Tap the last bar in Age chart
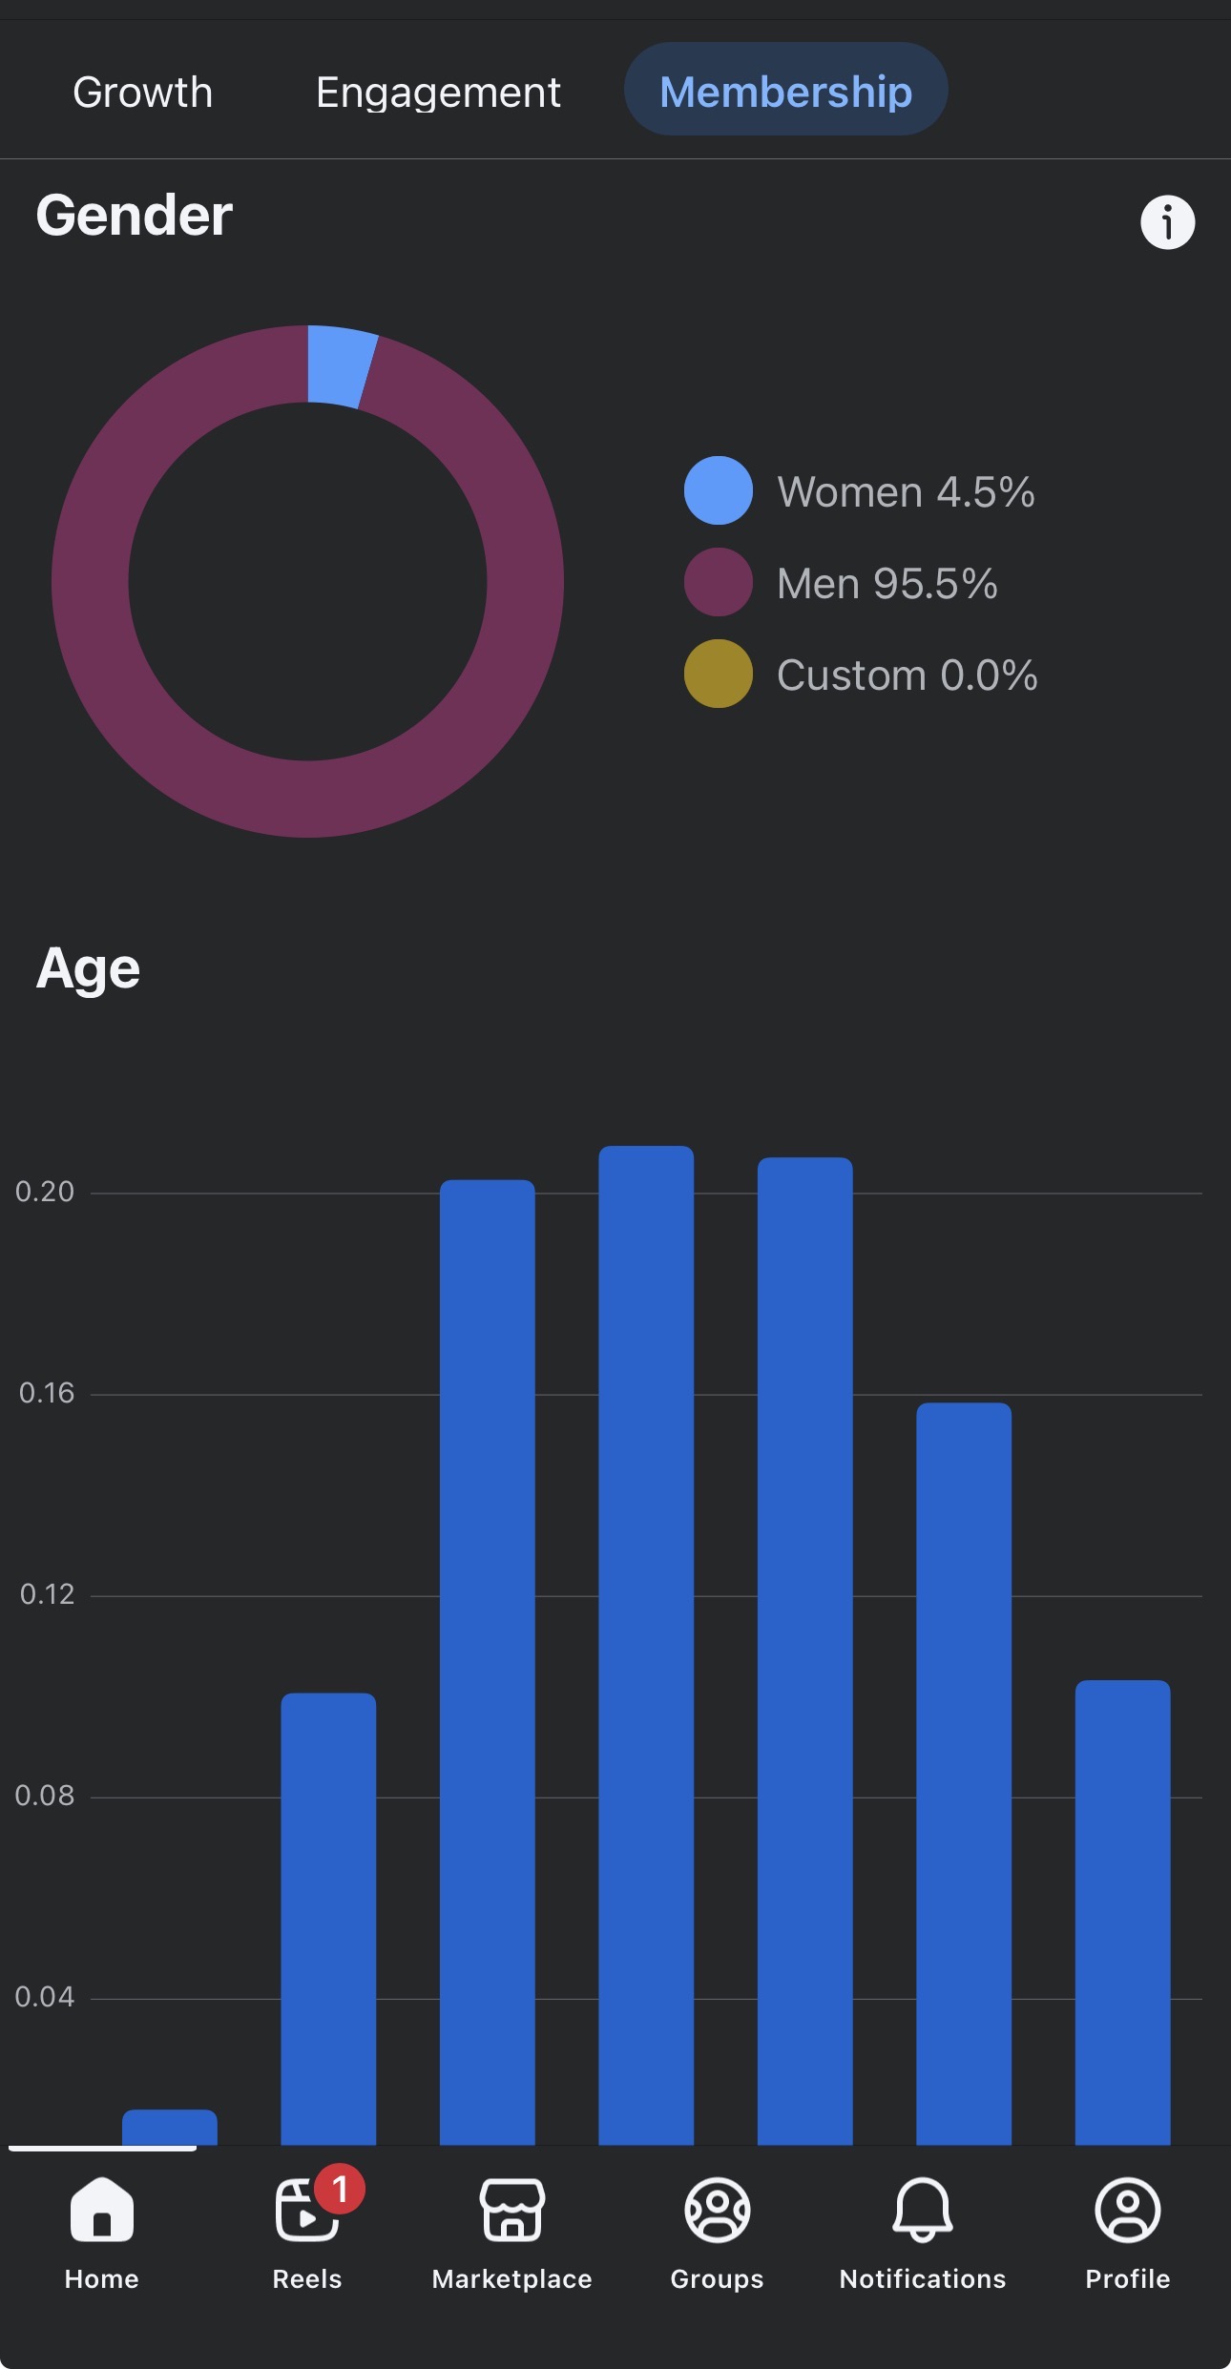1231x2369 pixels. pos(1122,1912)
